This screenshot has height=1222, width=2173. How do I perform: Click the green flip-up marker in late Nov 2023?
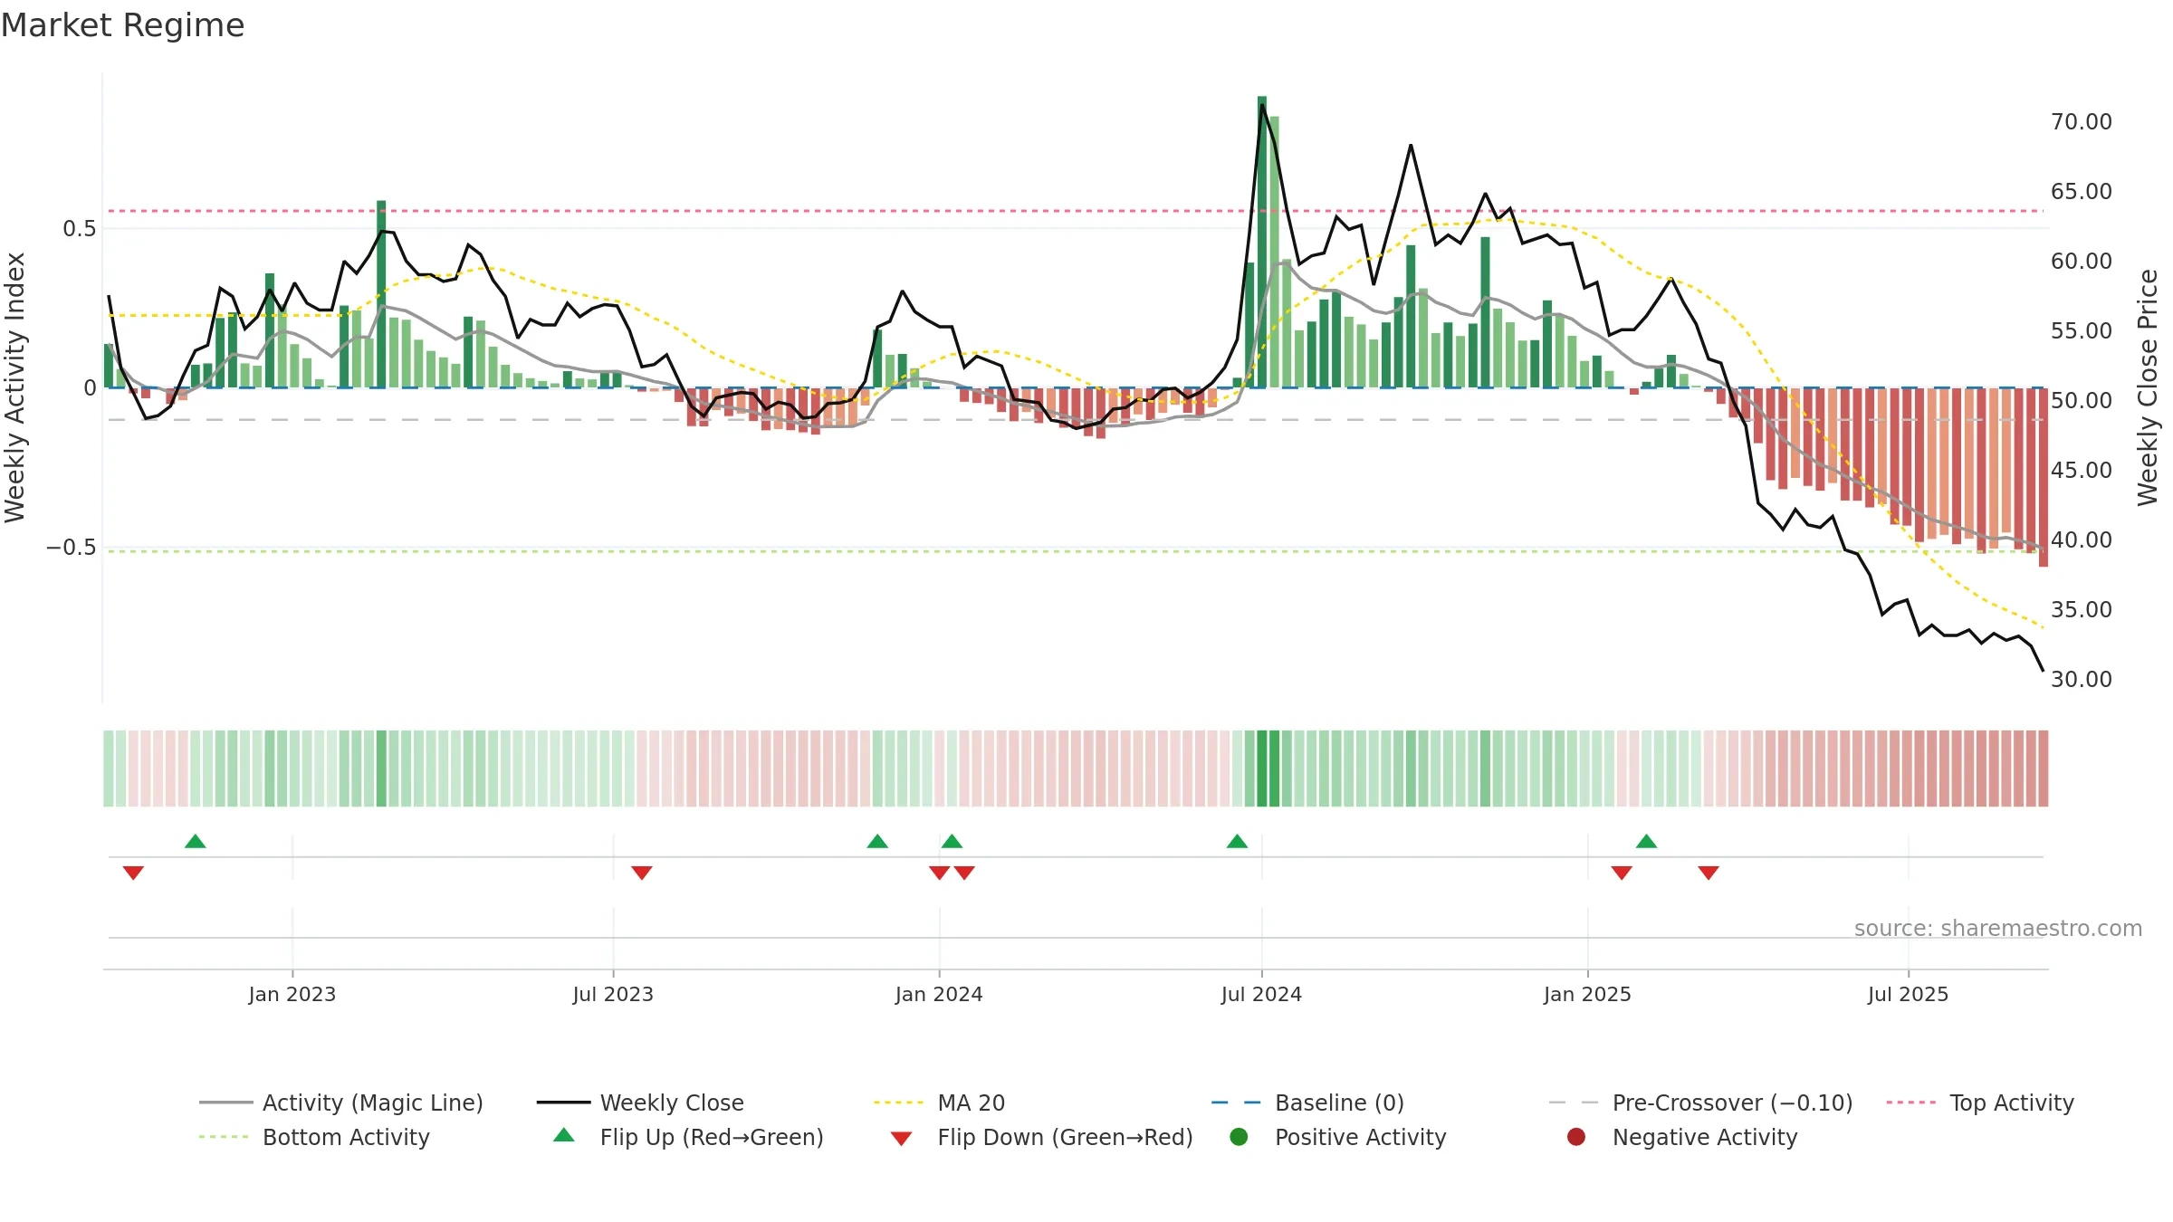pos(877,841)
